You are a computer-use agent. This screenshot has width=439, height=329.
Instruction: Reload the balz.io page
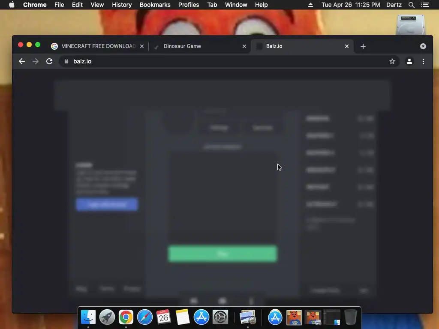tap(49, 61)
